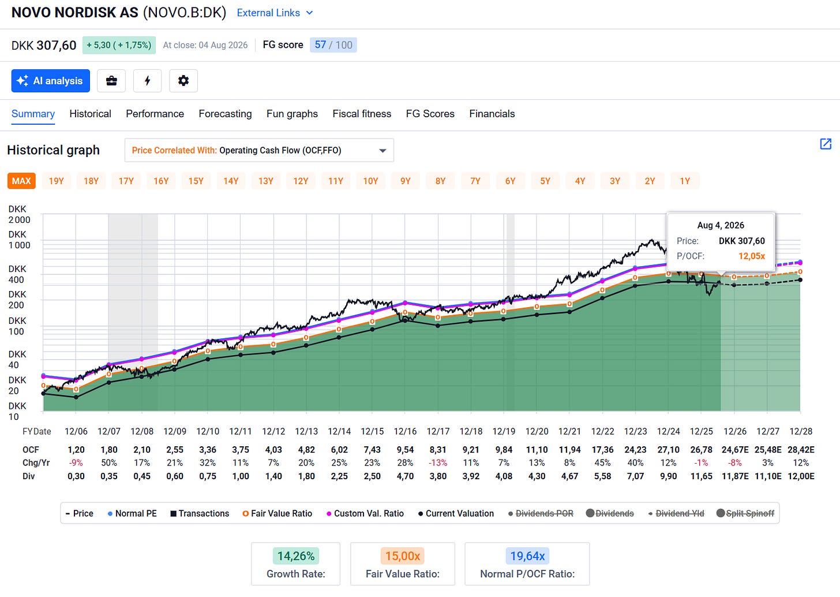Switch to the Summary tab

[x=33, y=114]
